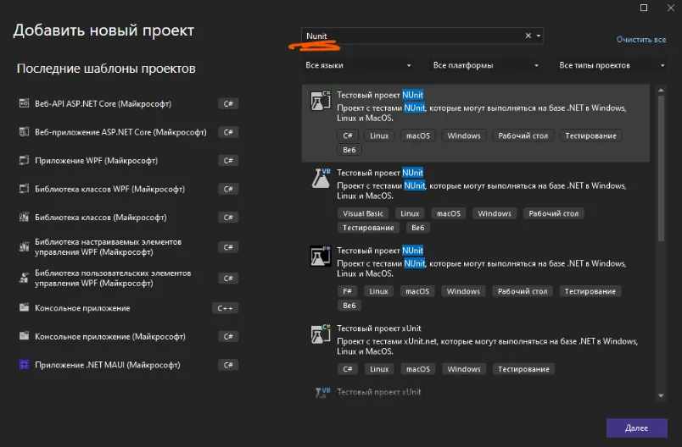Click the Visual Basic tag in NUnit project
The width and height of the screenshot is (682, 447).
point(363,213)
